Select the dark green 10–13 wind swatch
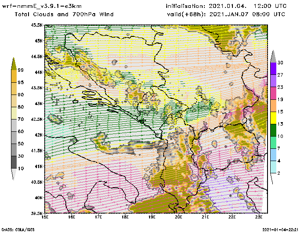Screen dimensions: 307x232 tap(273, 130)
